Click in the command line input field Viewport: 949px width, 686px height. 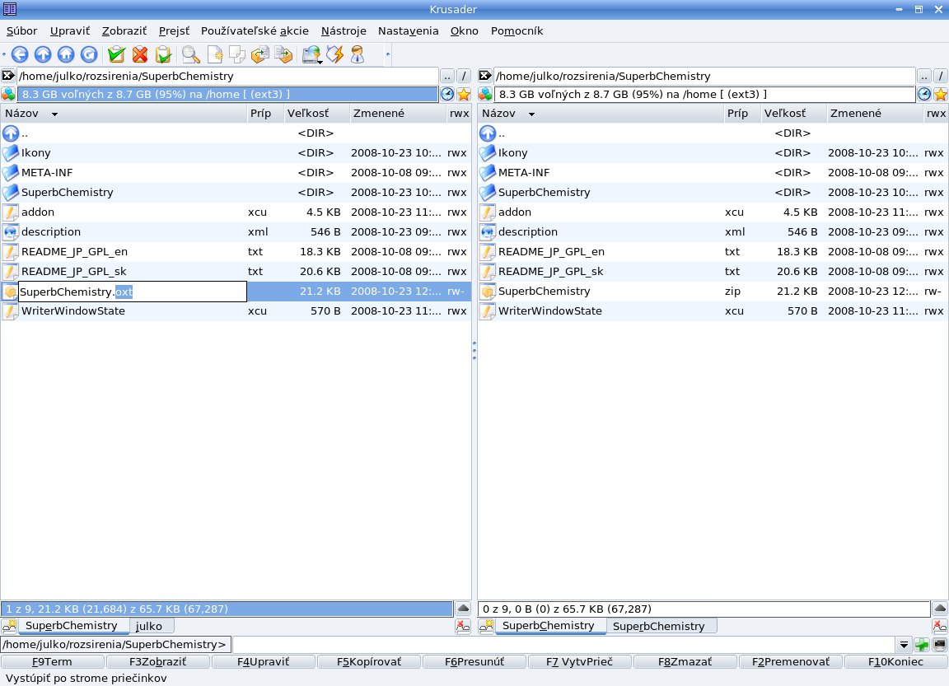tap(563, 645)
